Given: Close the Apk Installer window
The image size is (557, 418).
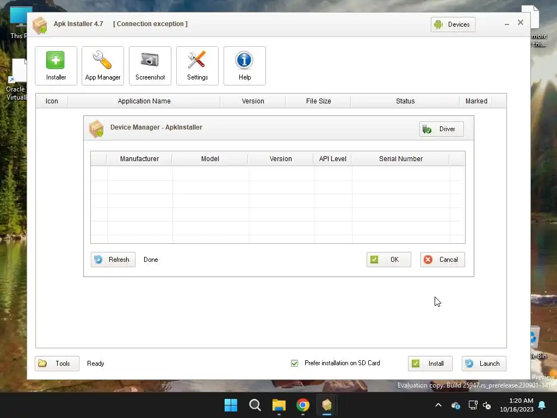Looking at the screenshot, I should (521, 22).
